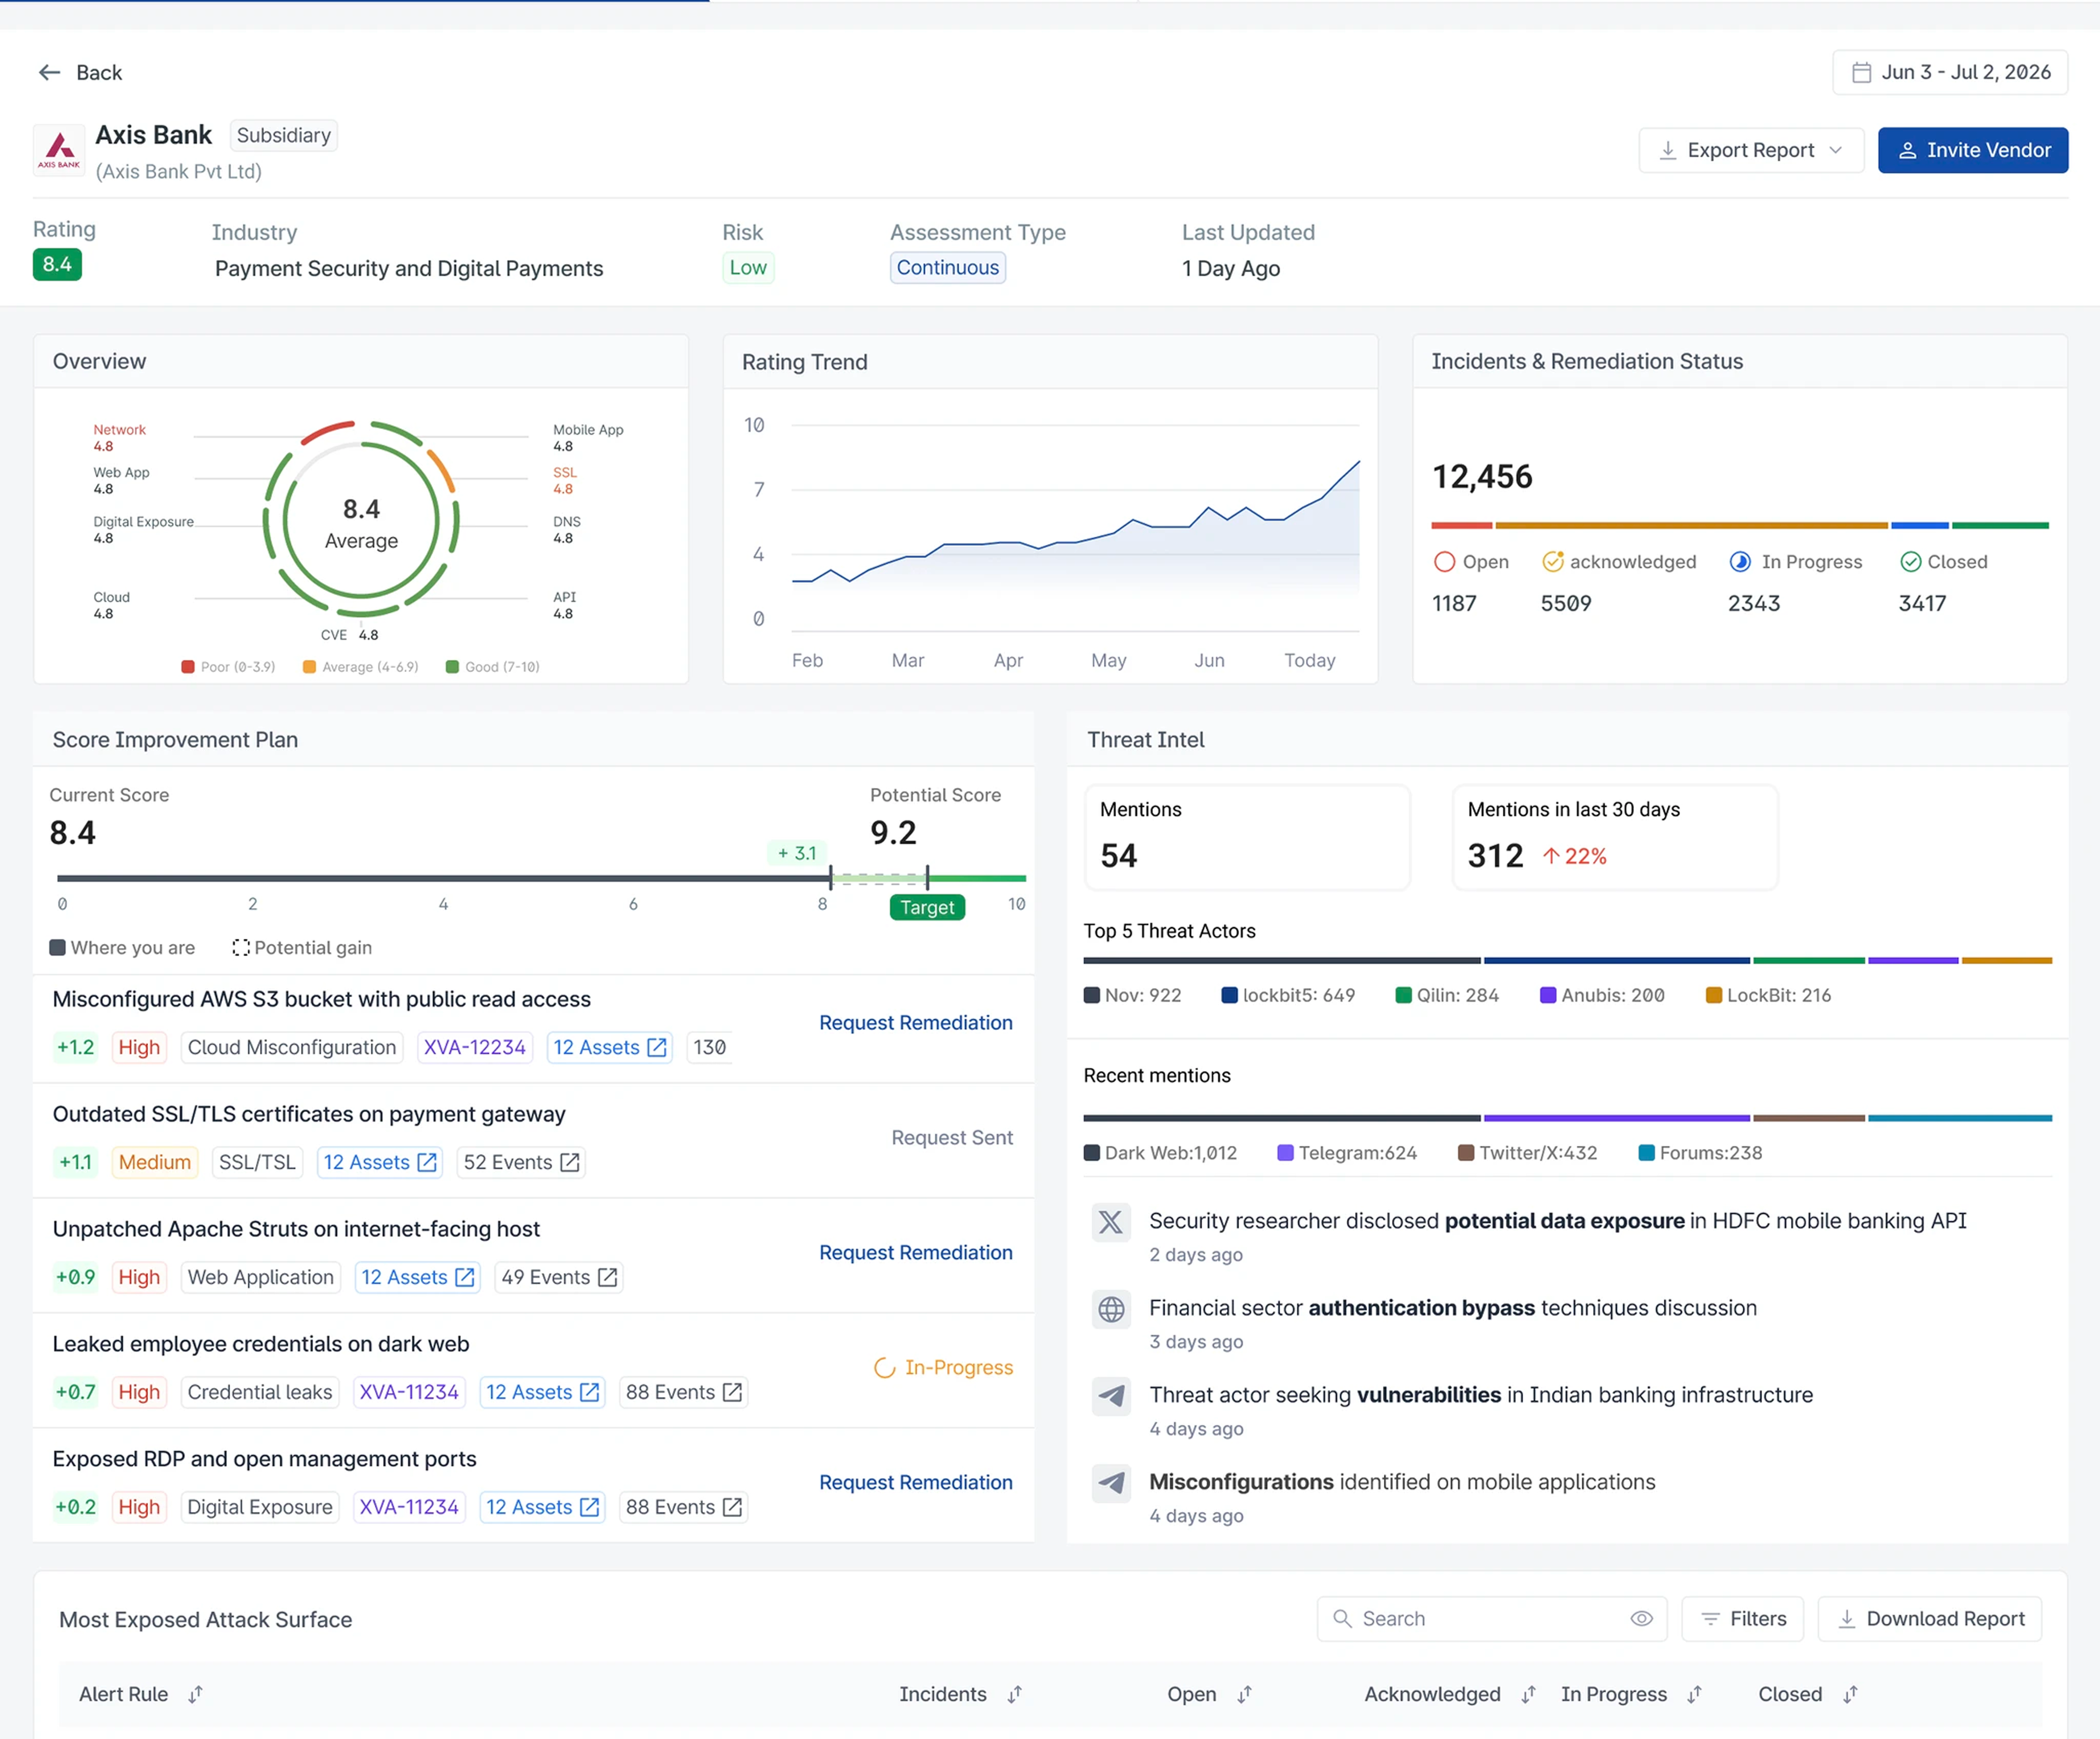Click the Medium severity tag

pyautogui.click(x=155, y=1162)
